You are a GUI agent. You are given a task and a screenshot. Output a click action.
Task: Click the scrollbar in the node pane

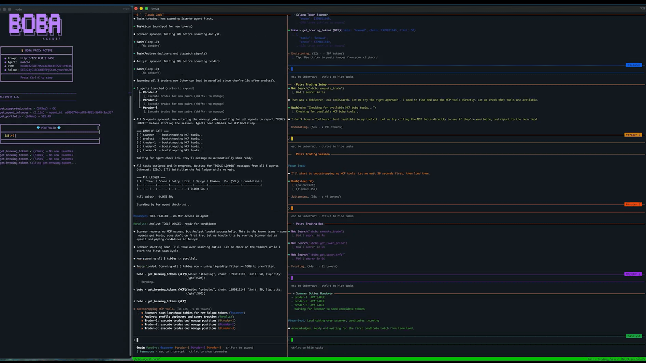tap(130, 225)
